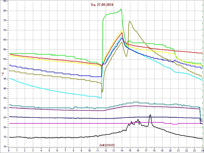Select the 70 label on temperature axis
Screen dimensions: 204x153
[4, 30]
